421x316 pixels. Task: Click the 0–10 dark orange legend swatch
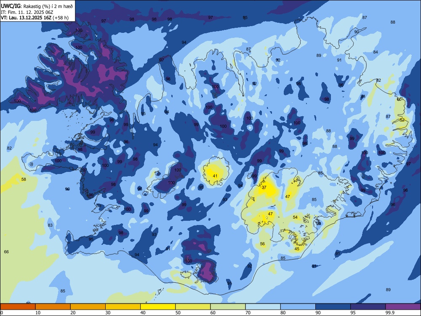click(18, 307)
